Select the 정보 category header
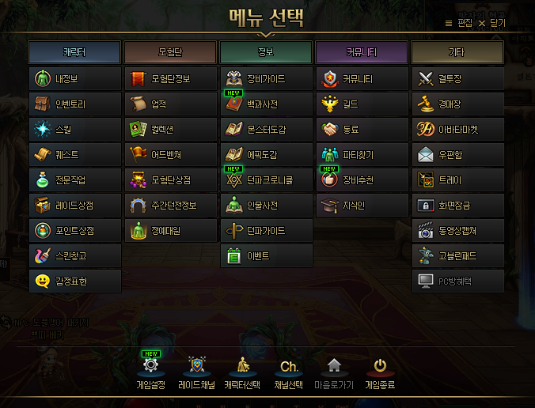Screen dimensions: 535x408 coord(266,52)
